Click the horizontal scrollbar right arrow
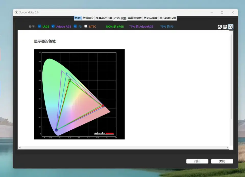The height and width of the screenshot is (177, 245). 228,147
